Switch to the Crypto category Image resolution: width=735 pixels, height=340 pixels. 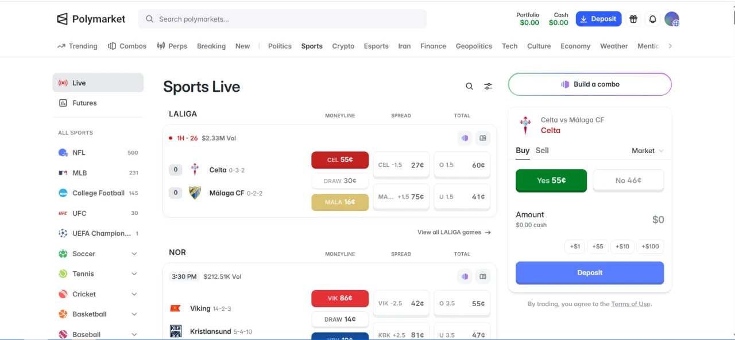pos(343,46)
